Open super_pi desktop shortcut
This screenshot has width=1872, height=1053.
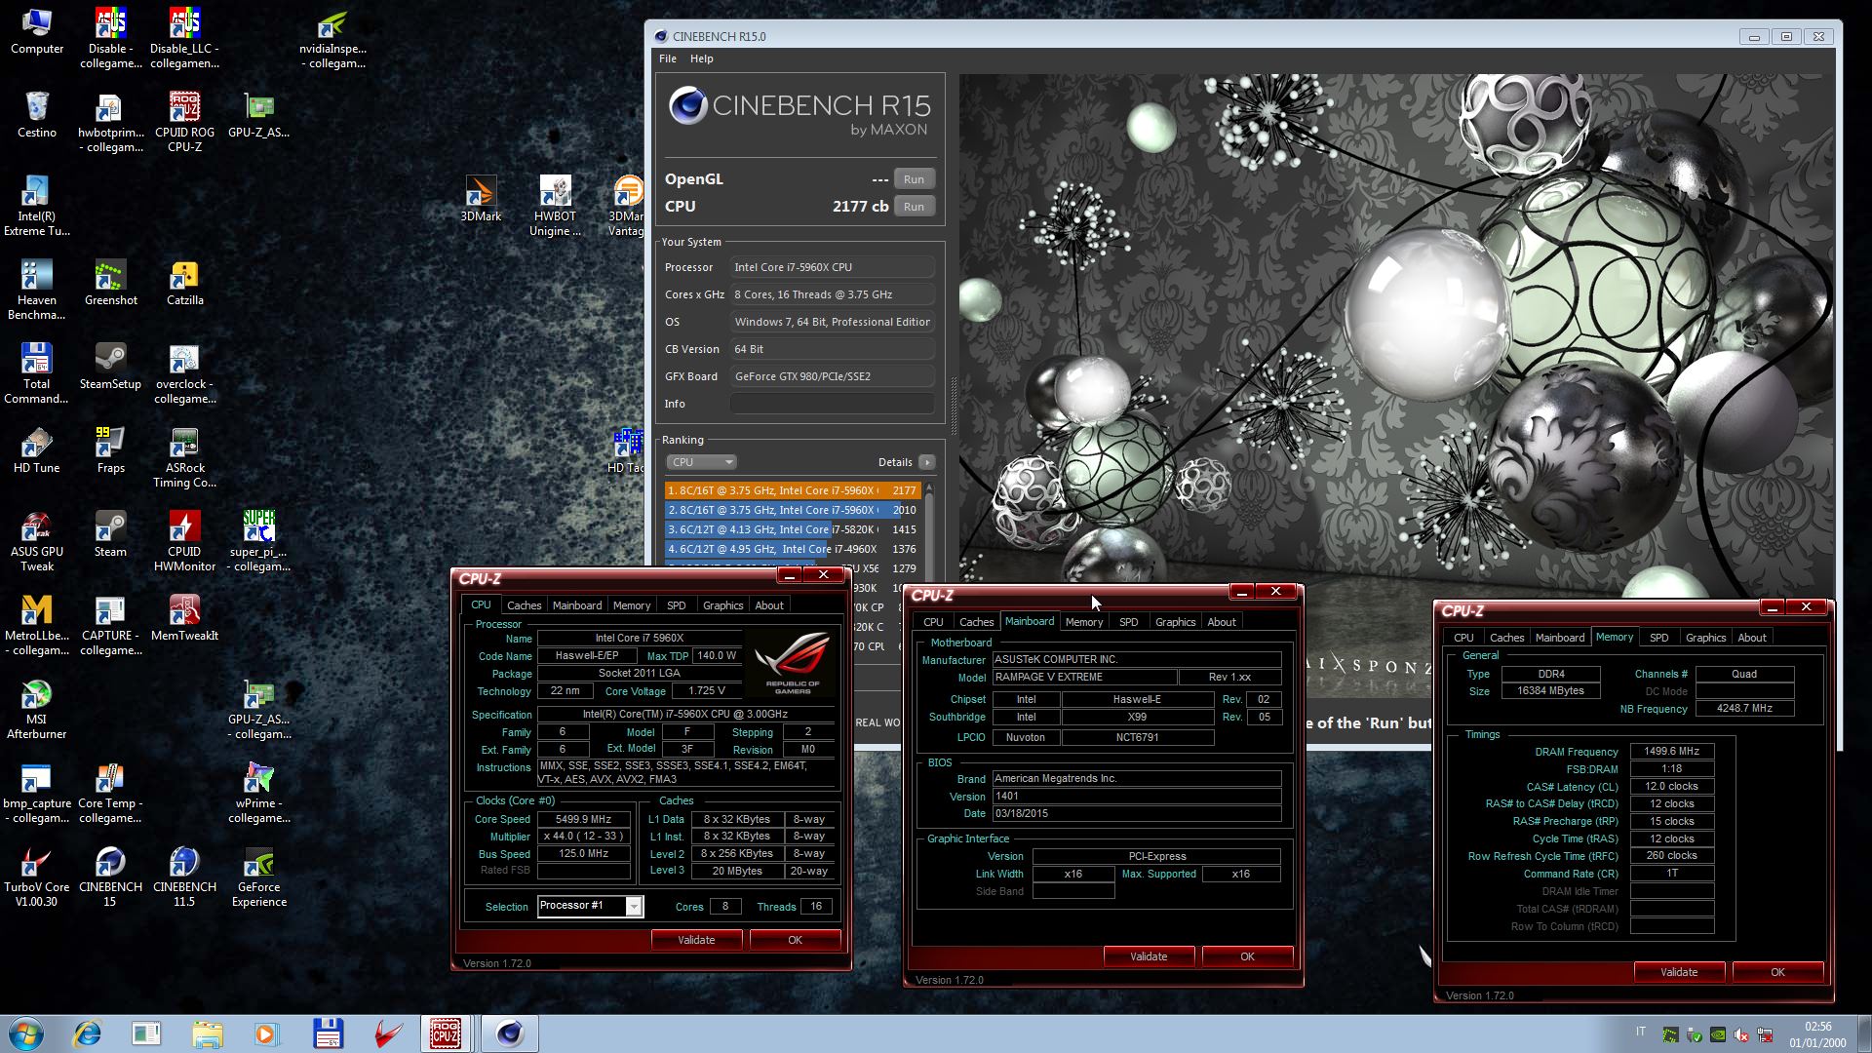click(258, 541)
